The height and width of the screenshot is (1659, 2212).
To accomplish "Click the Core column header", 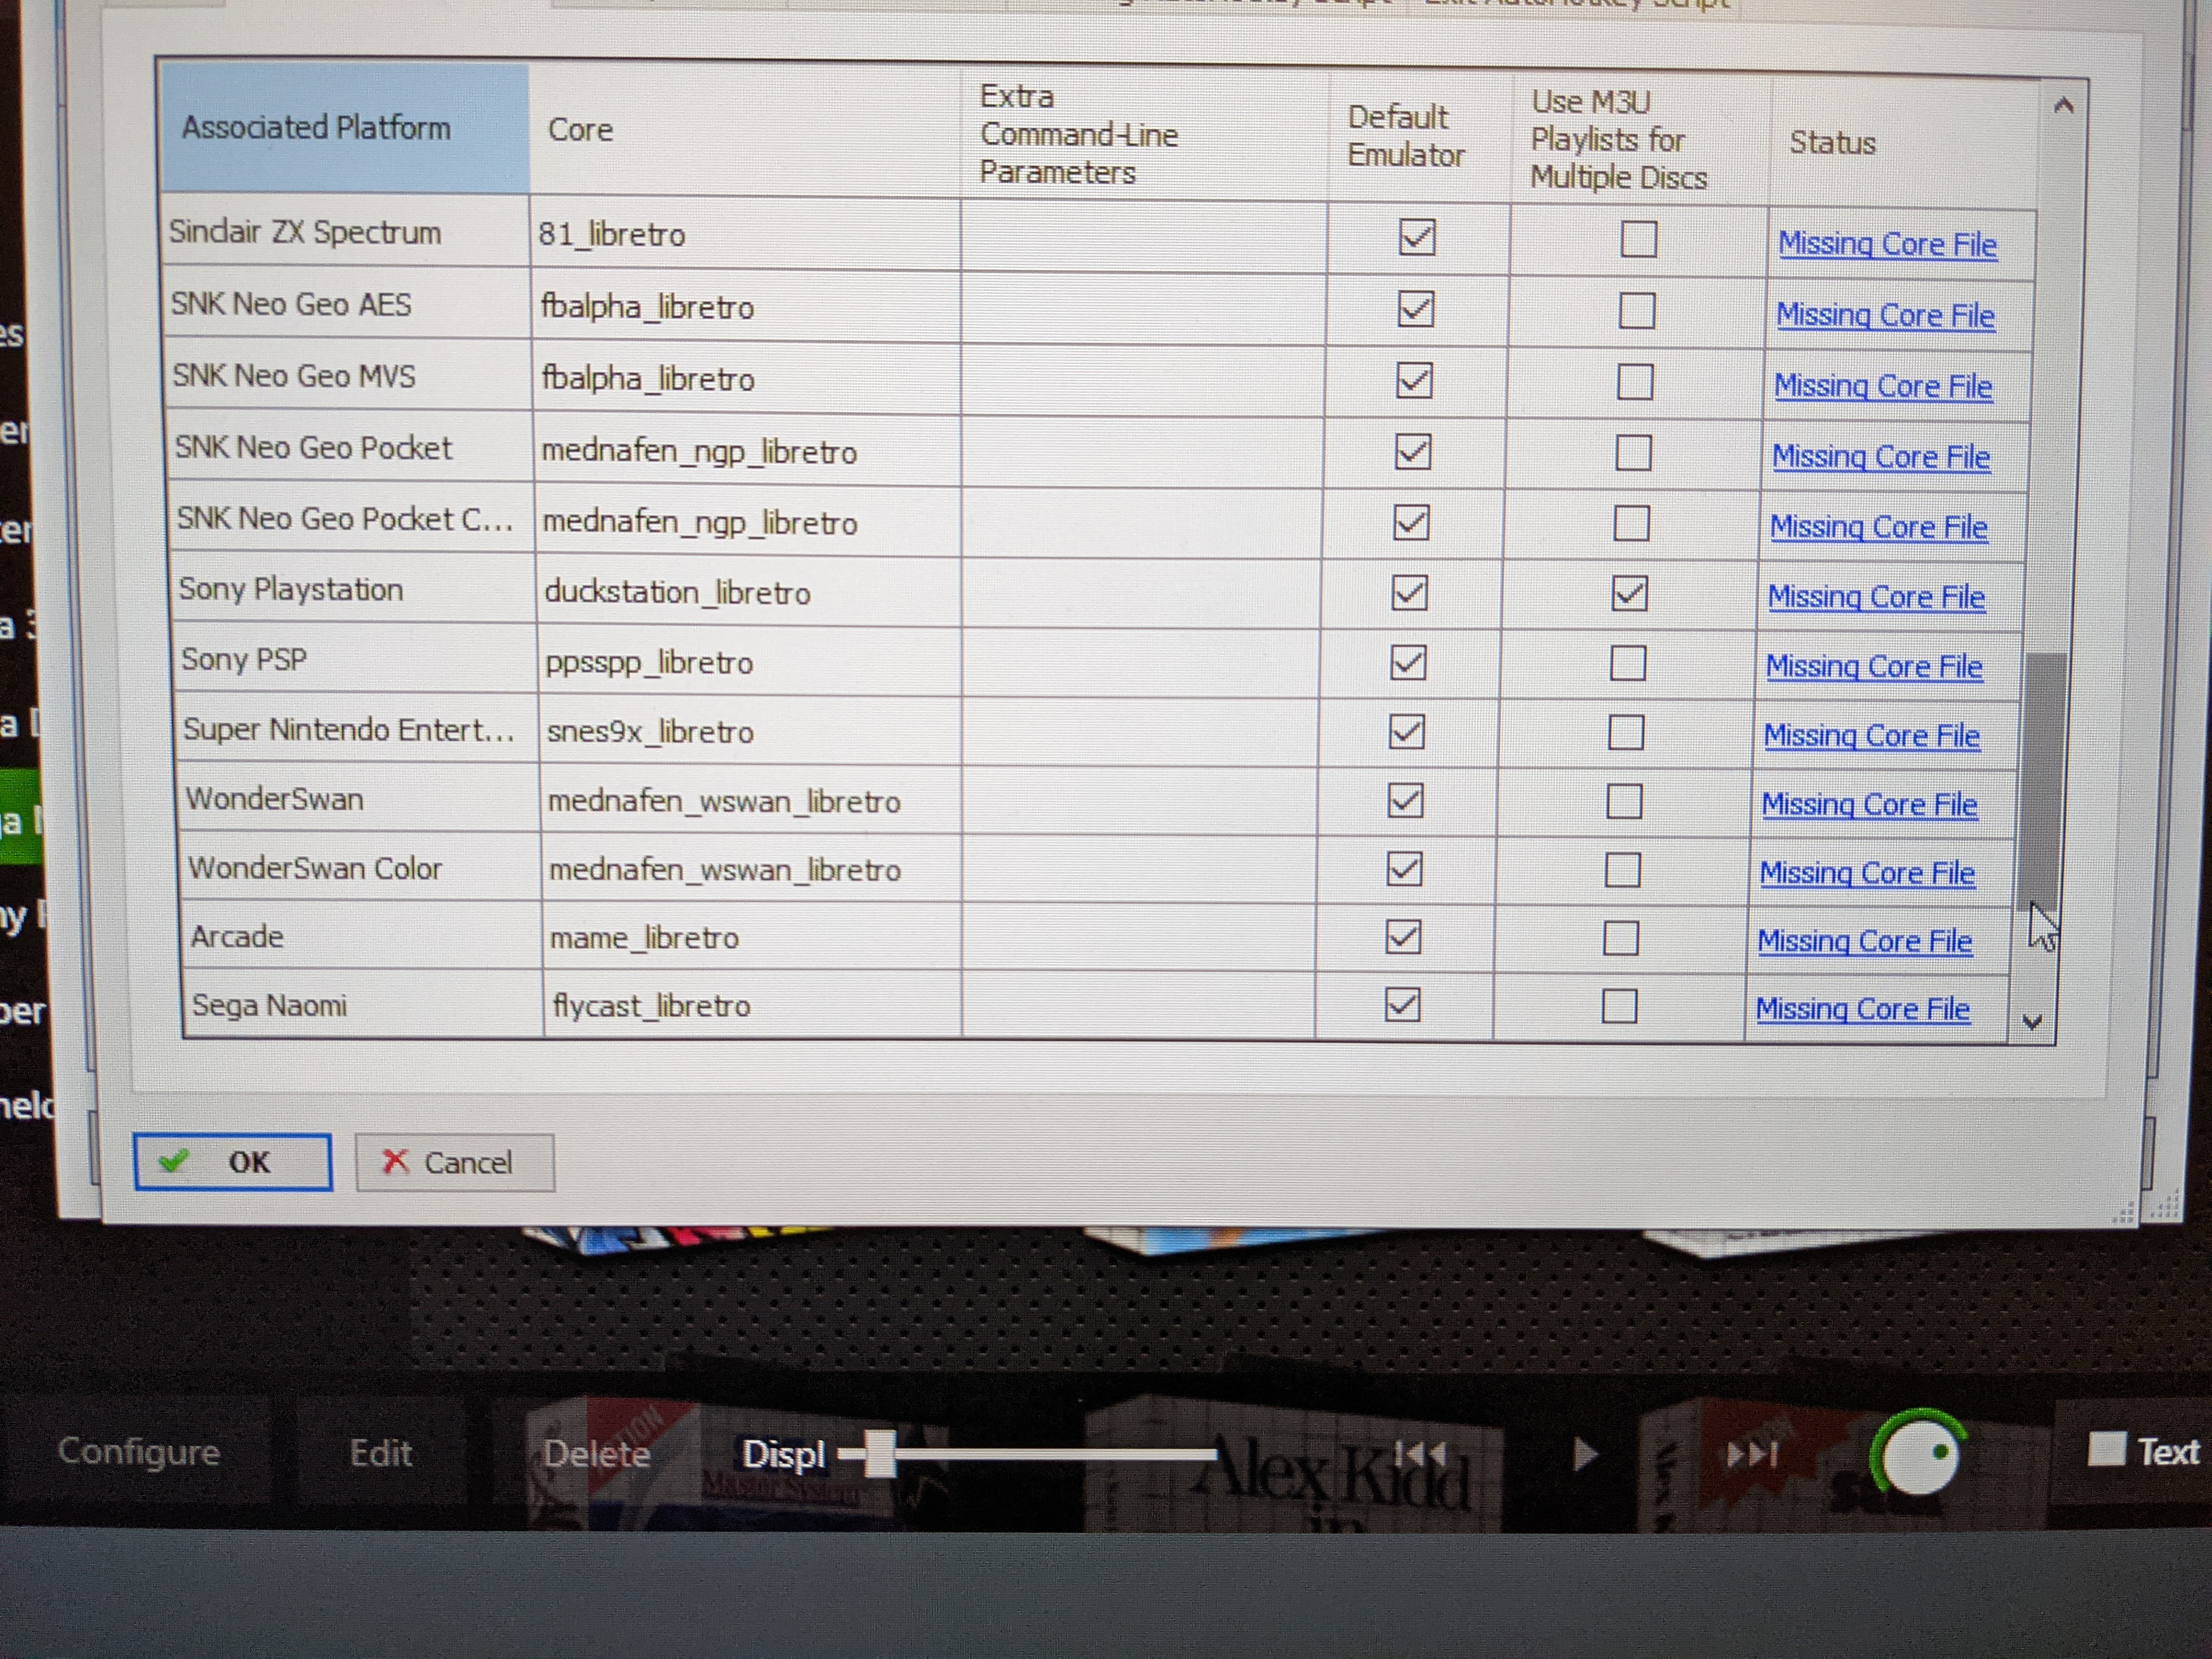I will coord(745,130).
